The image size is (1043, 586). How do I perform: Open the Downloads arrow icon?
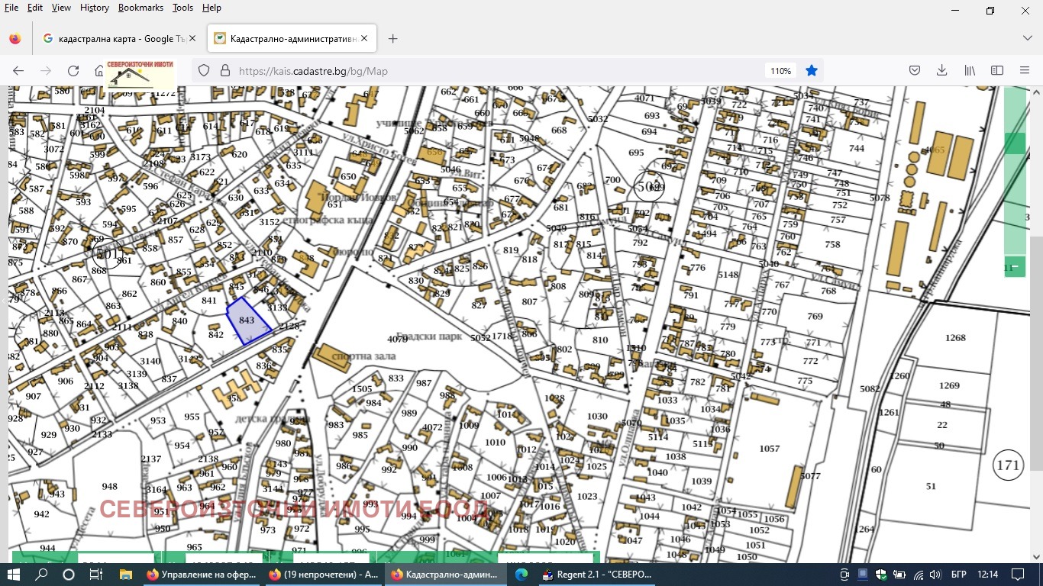pyautogui.click(x=942, y=71)
